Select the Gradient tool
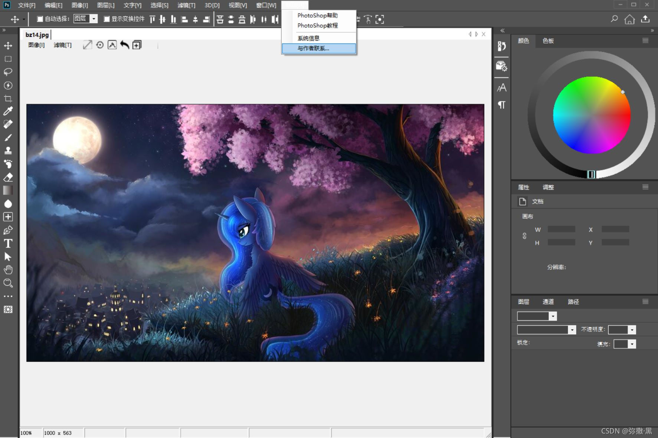 point(8,190)
